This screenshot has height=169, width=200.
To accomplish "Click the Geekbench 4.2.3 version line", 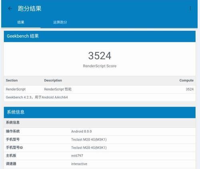I will [37, 97].
